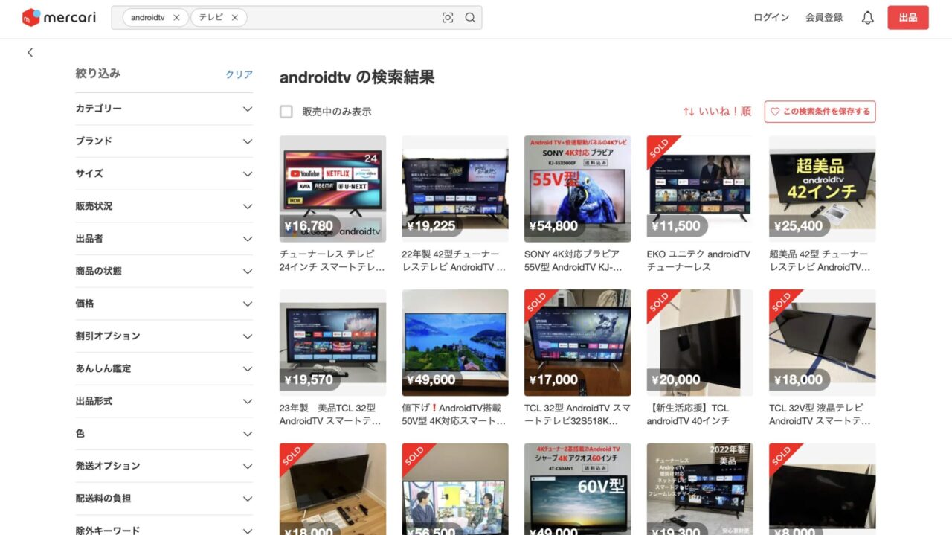Open the ¥49,600 50V TV thumbnail
952x535 pixels.
455,343
